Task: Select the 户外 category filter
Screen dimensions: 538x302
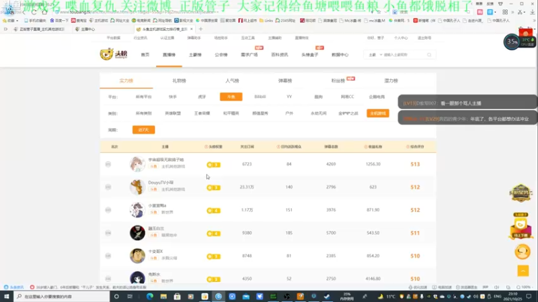Action: point(289,113)
